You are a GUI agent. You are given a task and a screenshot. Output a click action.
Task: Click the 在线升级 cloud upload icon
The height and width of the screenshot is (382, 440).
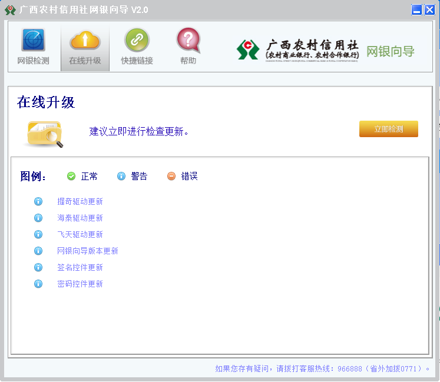coord(85,40)
